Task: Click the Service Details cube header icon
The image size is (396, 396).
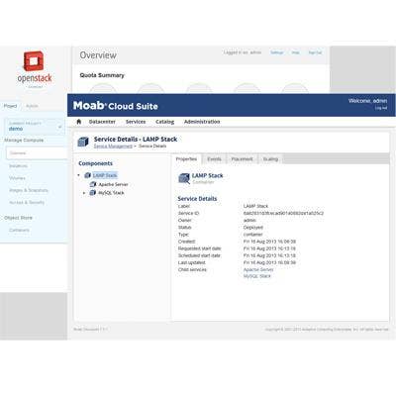Action: [83, 142]
